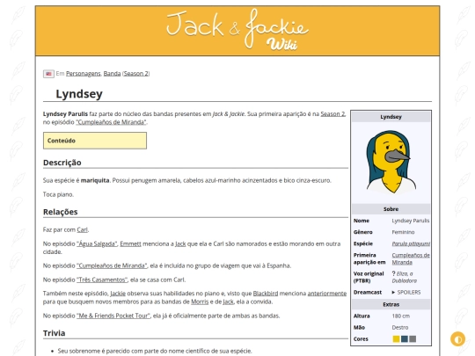Click the Jack & Jackie Wiki logo
475x356 pixels.
(237, 30)
